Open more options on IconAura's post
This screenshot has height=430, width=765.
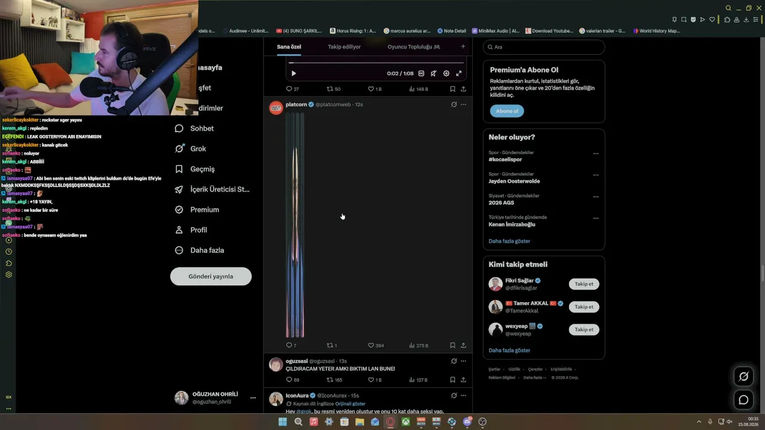pos(463,395)
